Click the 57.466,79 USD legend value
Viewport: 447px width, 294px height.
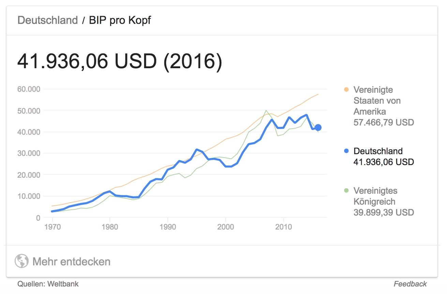[384, 122]
